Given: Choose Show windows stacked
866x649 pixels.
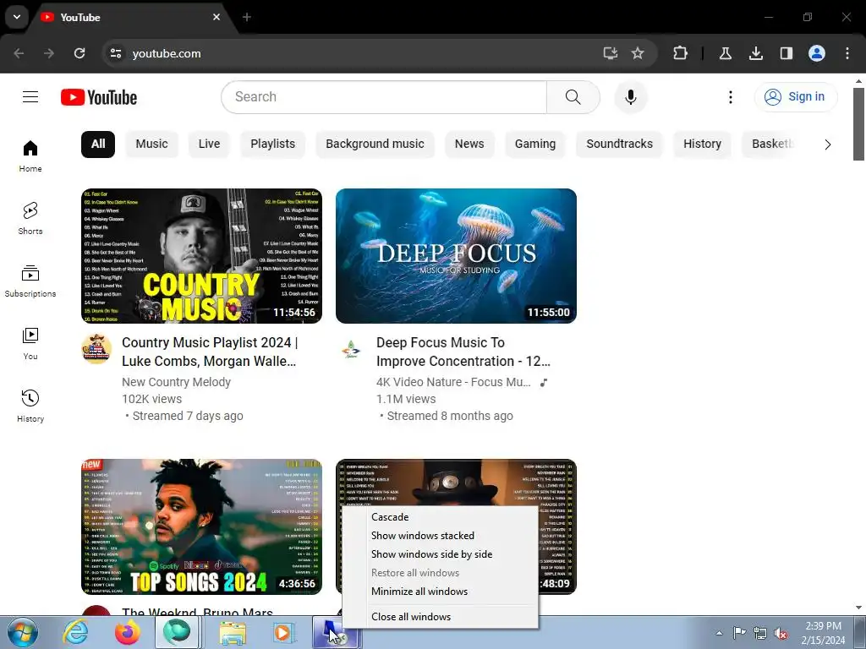Looking at the screenshot, I should coord(440,536).
